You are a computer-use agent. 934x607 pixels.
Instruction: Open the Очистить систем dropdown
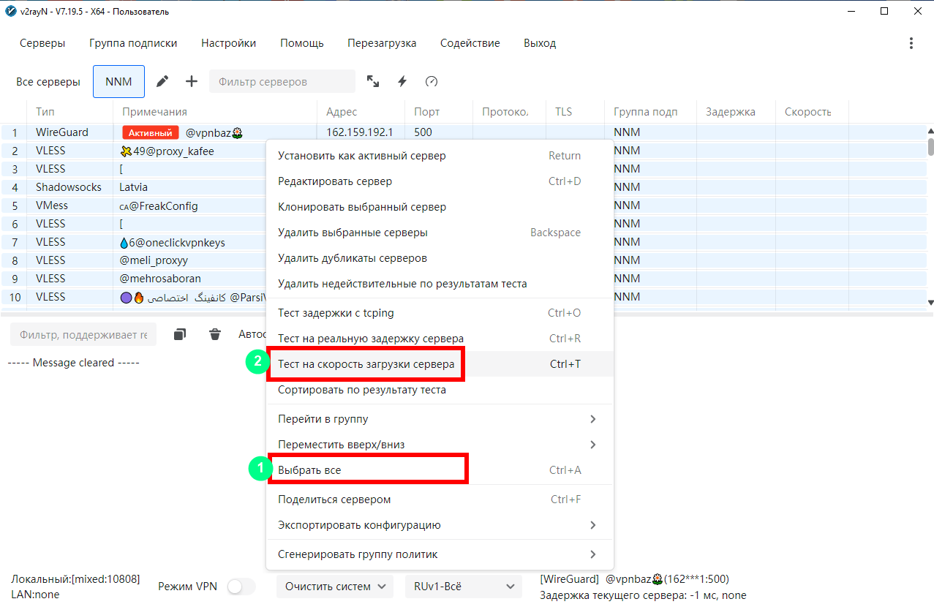(x=335, y=587)
